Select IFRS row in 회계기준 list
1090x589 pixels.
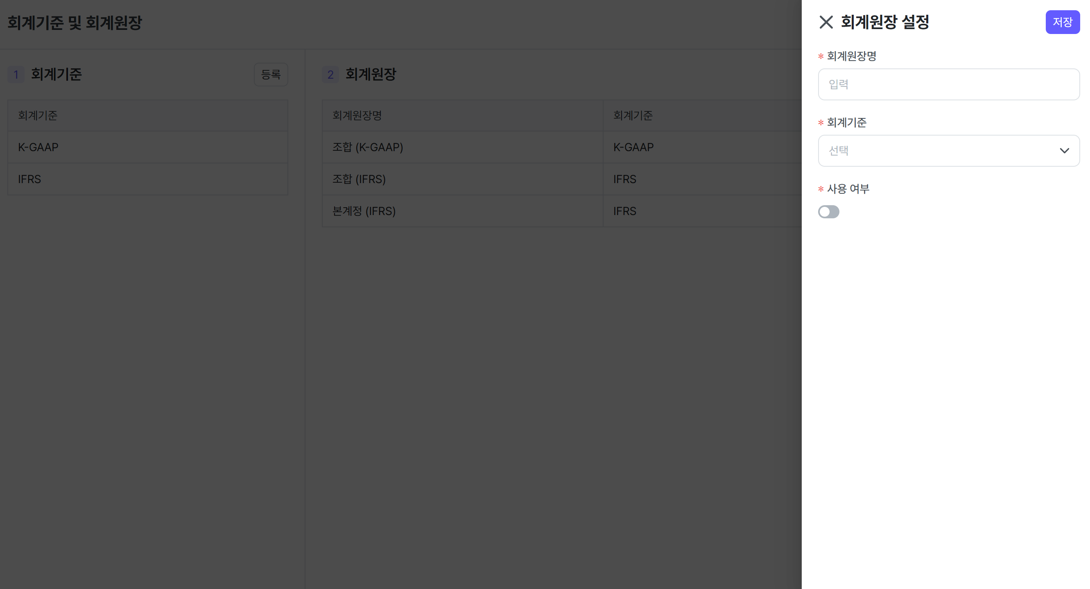point(148,179)
